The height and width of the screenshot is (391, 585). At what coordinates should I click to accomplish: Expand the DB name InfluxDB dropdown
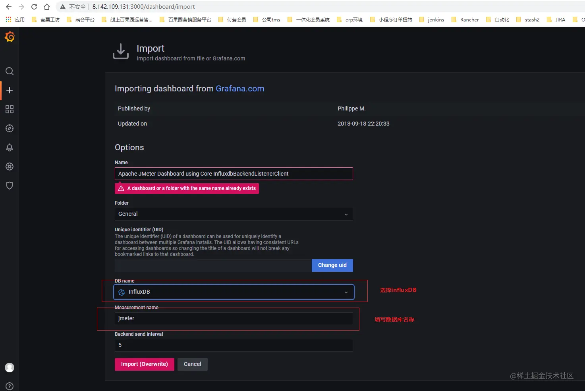point(234,292)
